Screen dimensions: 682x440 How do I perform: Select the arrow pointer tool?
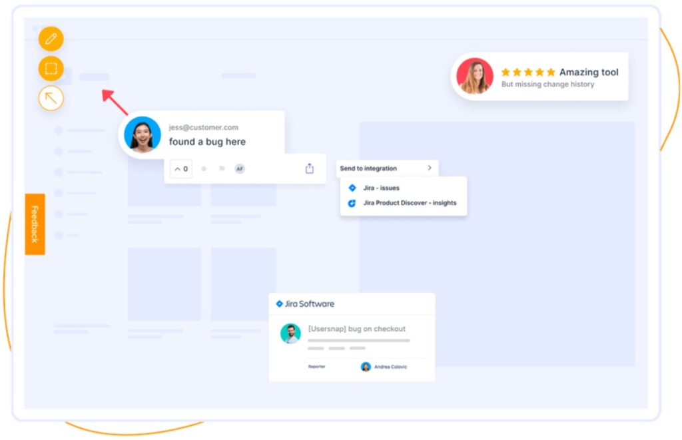click(51, 98)
